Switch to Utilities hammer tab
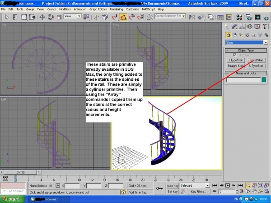Image resolution: width=271 pixels, height=203 pixels. (265, 27)
